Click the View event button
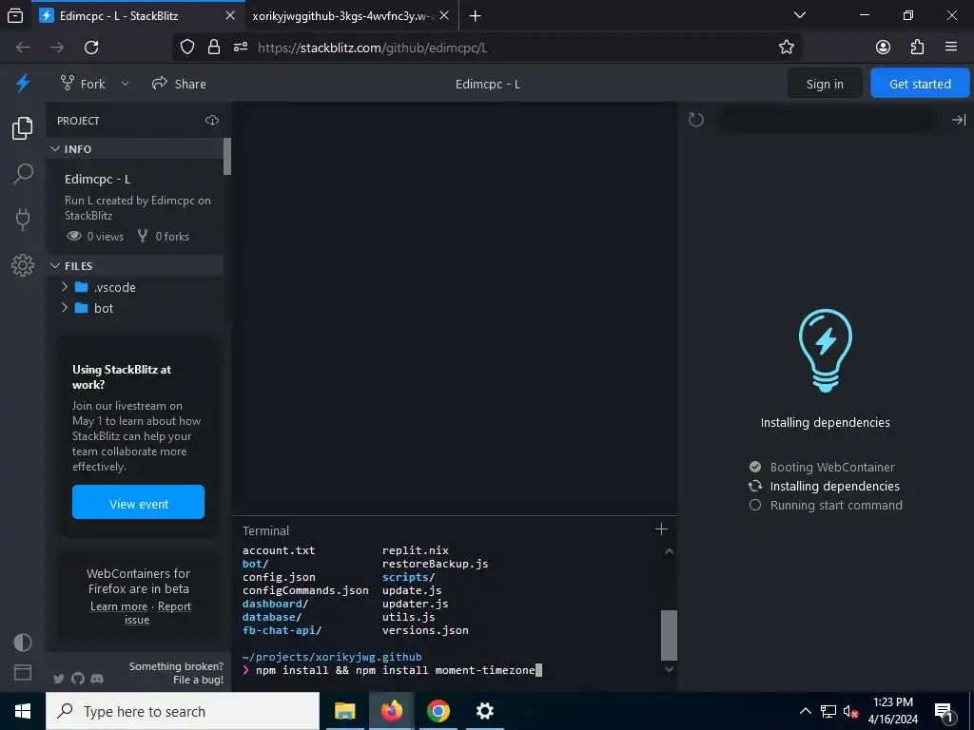The height and width of the screenshot is (730, 974). [x=138, y=504]
